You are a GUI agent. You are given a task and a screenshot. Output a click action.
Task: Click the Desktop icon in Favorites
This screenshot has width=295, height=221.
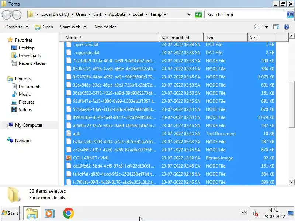[14, 48]
